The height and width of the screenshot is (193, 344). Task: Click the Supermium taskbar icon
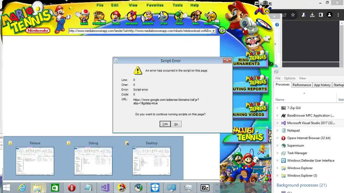[x=138, y=188]
